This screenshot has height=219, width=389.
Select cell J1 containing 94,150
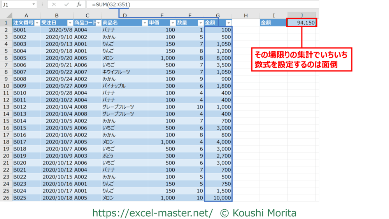[x=301, y=23]
